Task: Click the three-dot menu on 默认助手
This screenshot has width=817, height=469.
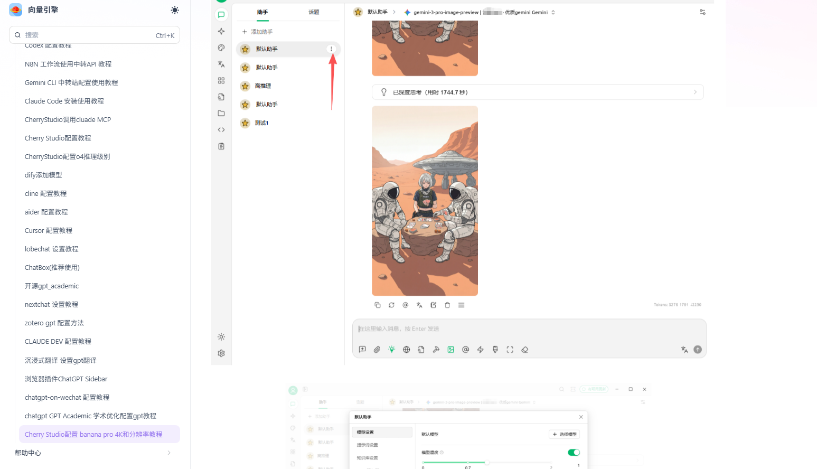Action: tap(331, 49)
